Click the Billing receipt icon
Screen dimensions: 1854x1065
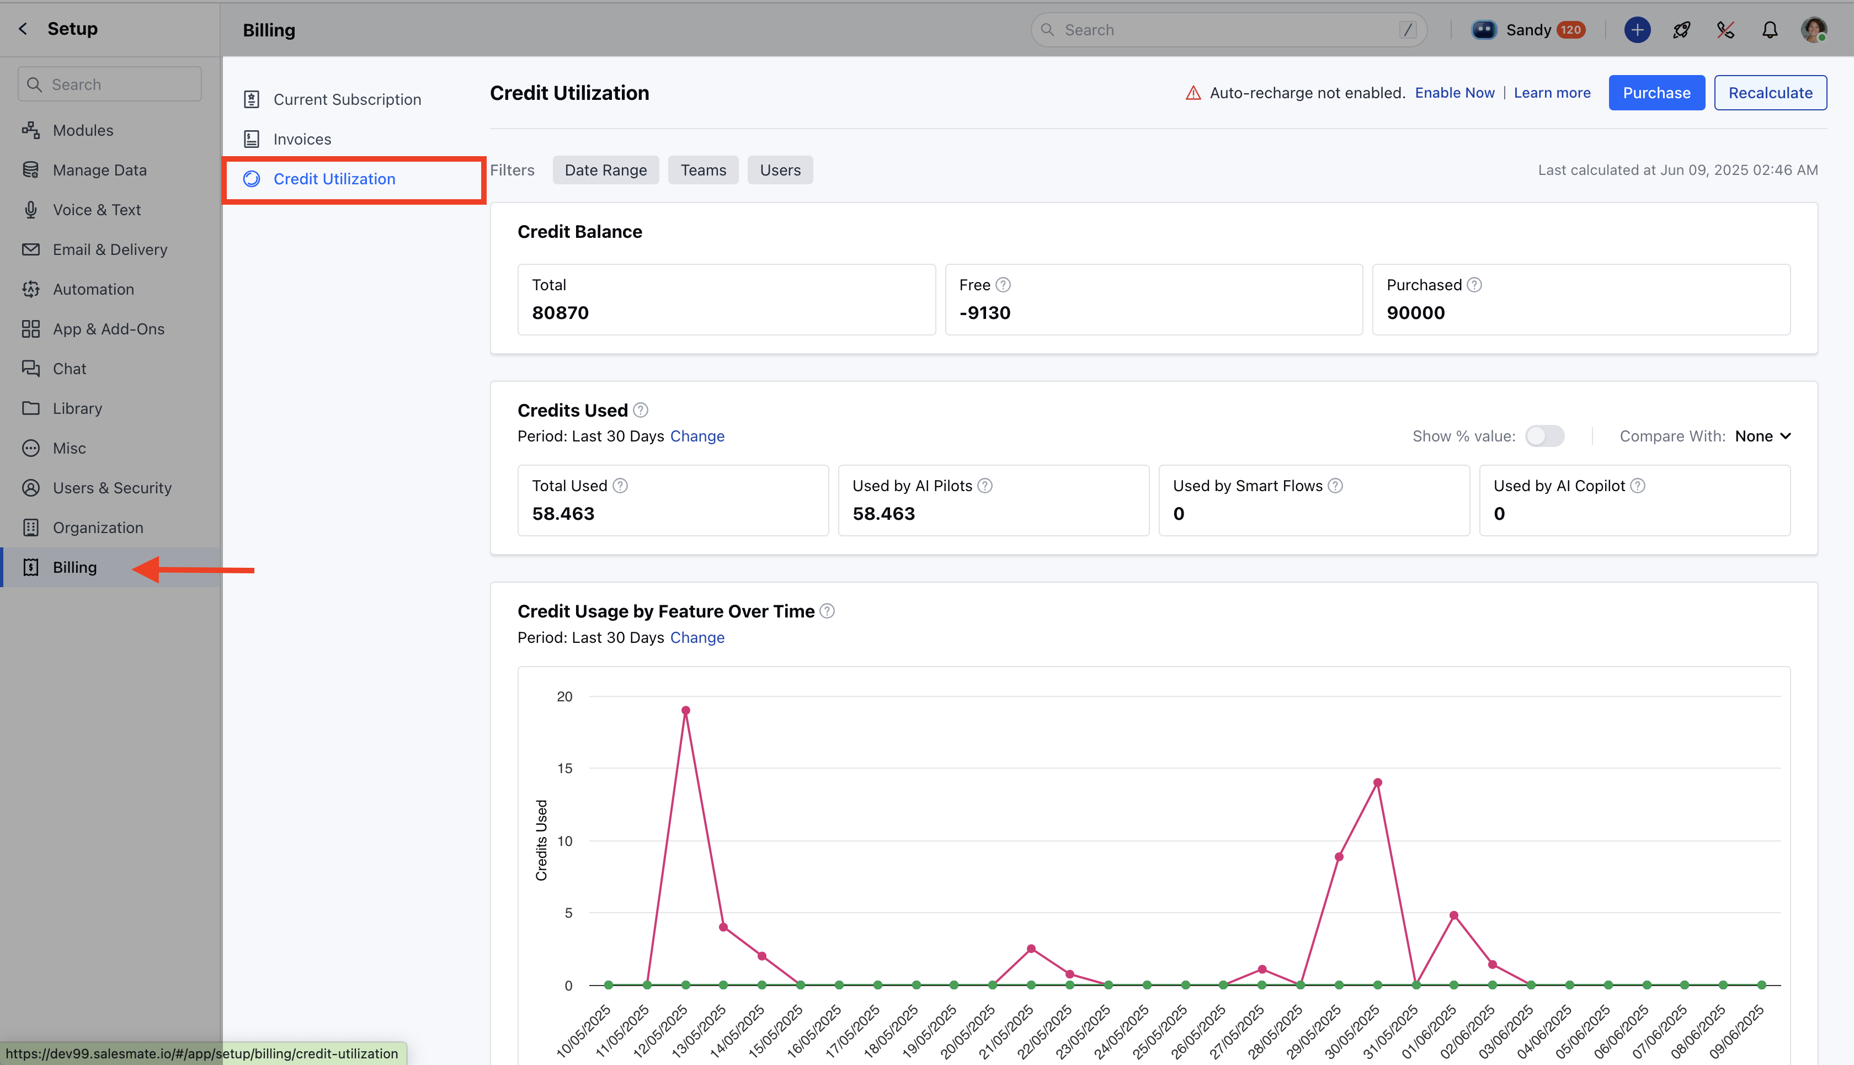click(x=31, y=568)
